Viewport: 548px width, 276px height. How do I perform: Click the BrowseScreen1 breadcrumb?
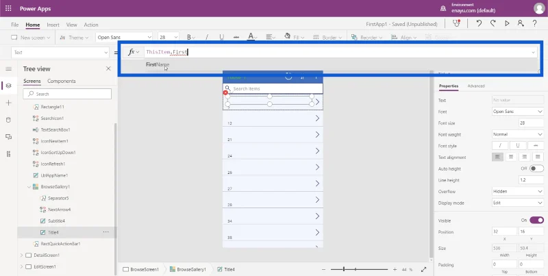click(141, 269)
